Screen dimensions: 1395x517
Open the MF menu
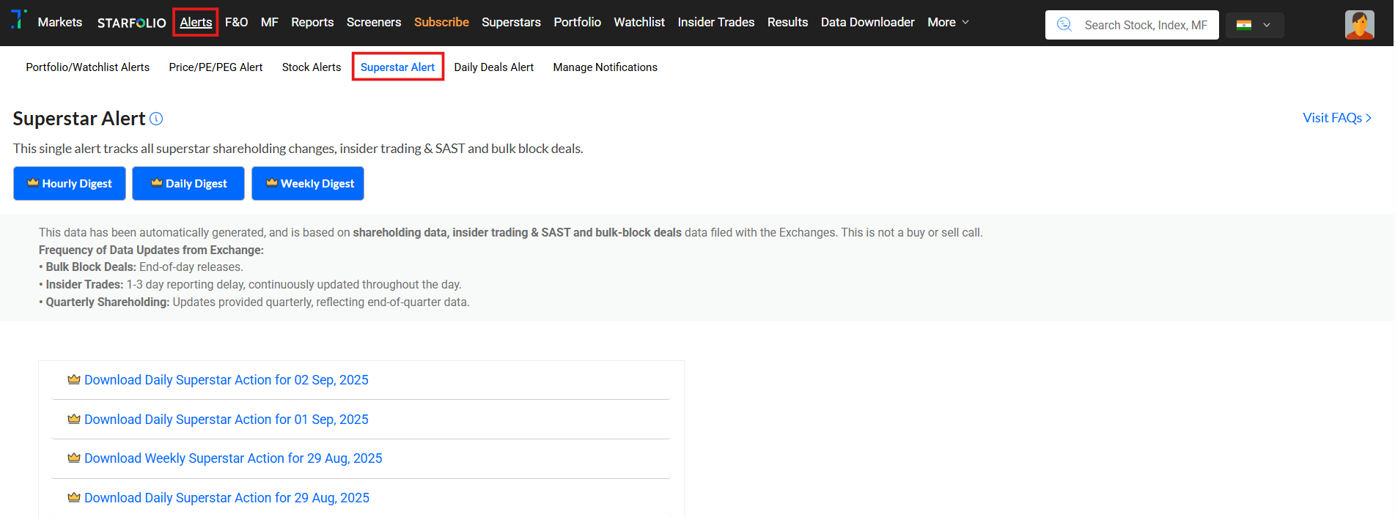pos(270,23)
